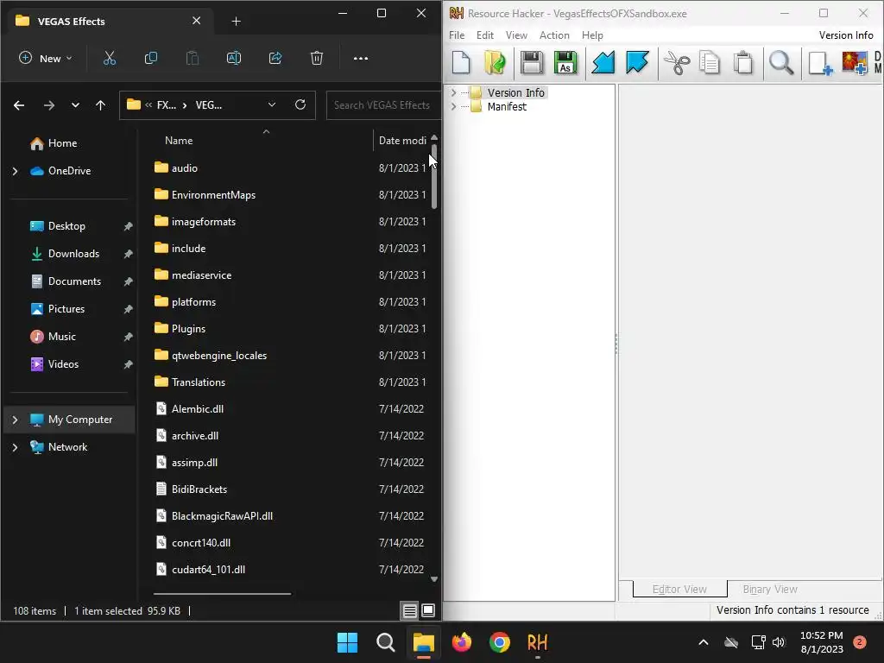Click second blue arrow icon beside scissors
Image resolution: width=884 pixels, height=663 pixels.
(637, 62)
